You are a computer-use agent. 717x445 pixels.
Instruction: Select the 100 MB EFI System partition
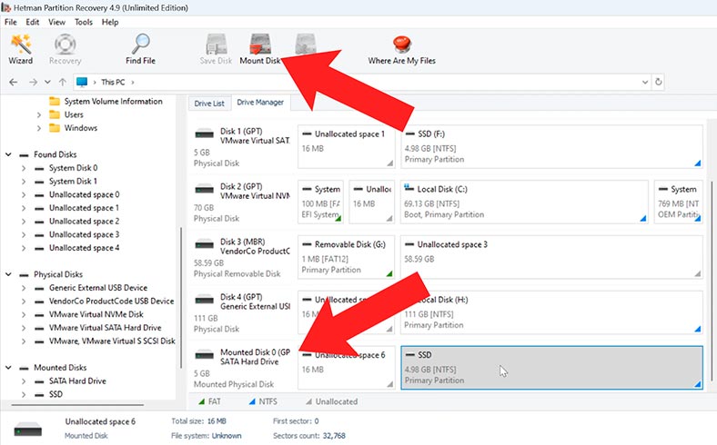point(320,202)
